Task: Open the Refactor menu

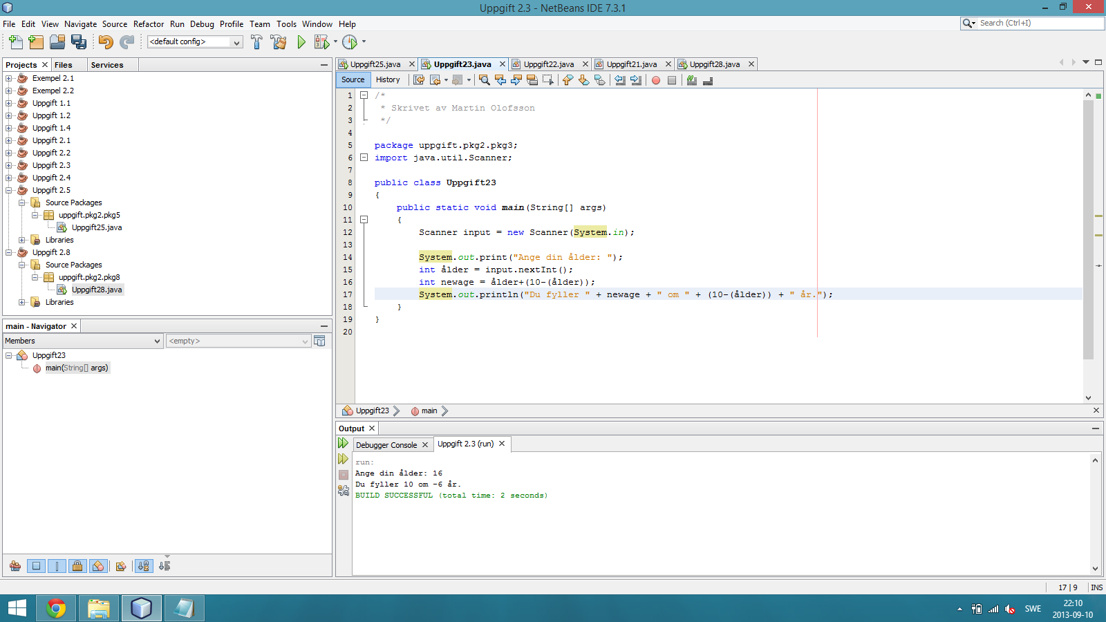Action: click(149, 24)
